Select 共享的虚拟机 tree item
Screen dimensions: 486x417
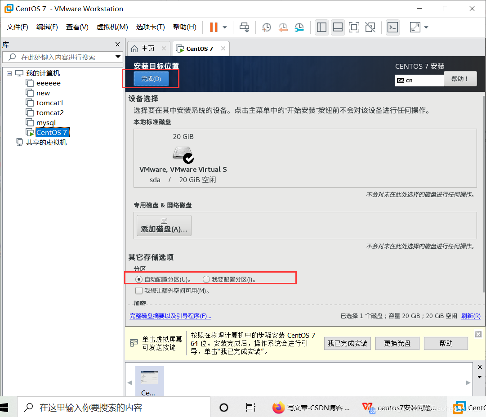[46, 143]
